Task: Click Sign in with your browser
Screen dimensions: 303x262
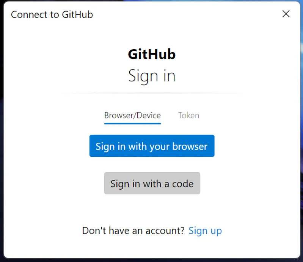Action: pyautogui.click(x=152, y=146)
